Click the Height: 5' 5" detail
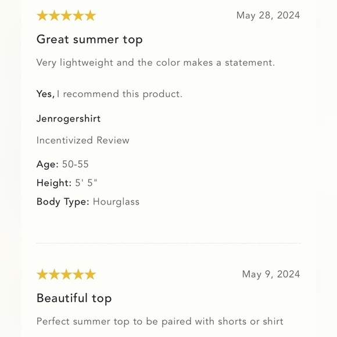The image size is (337, 337). click(67, 183)
